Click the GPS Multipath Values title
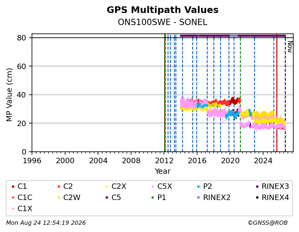Image resolution: width=299 pixels, height=232 pixels. (163, 10)
